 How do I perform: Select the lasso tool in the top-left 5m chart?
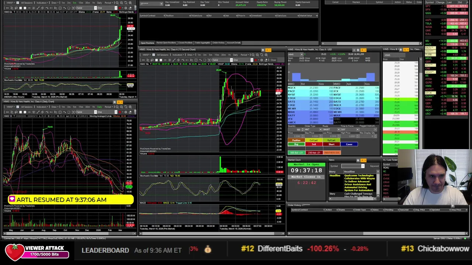coord(16,8)
